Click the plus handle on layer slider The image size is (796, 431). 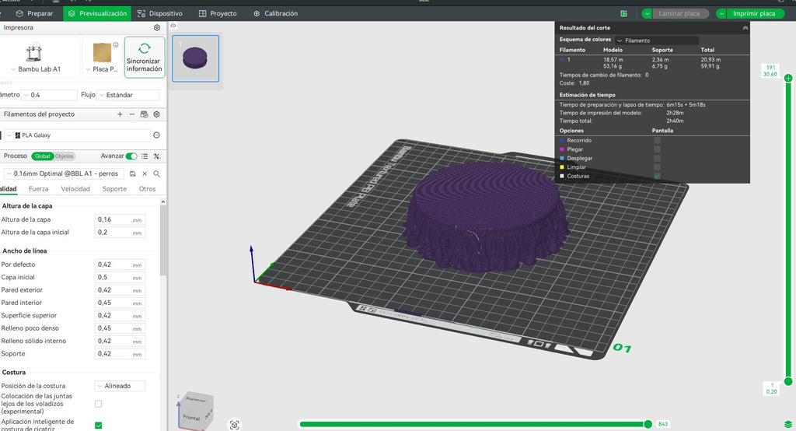788,78
